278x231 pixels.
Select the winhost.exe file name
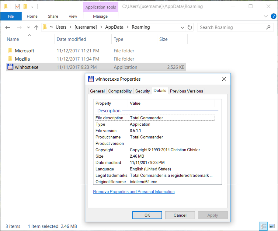[x=26, y=67]
